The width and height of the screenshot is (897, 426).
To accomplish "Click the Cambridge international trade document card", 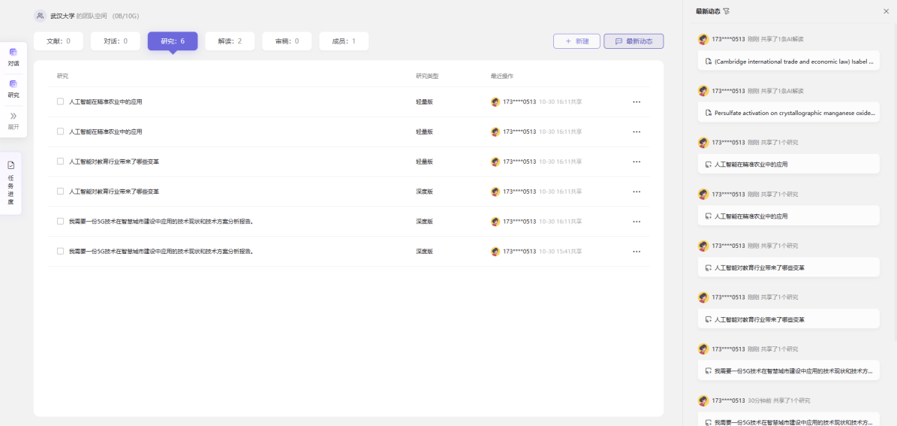I will pyautogui.click(x=788, y=61).
